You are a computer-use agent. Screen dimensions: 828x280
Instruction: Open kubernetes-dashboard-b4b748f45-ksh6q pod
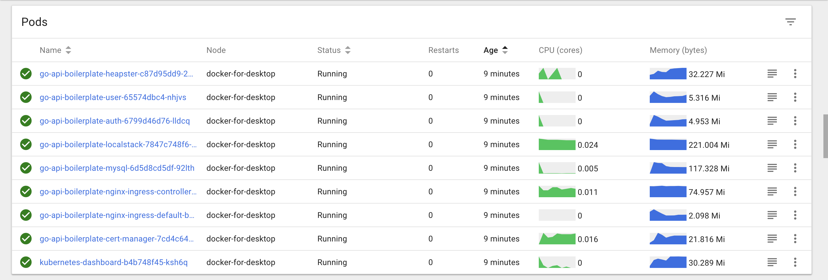(x=114, y=262)
